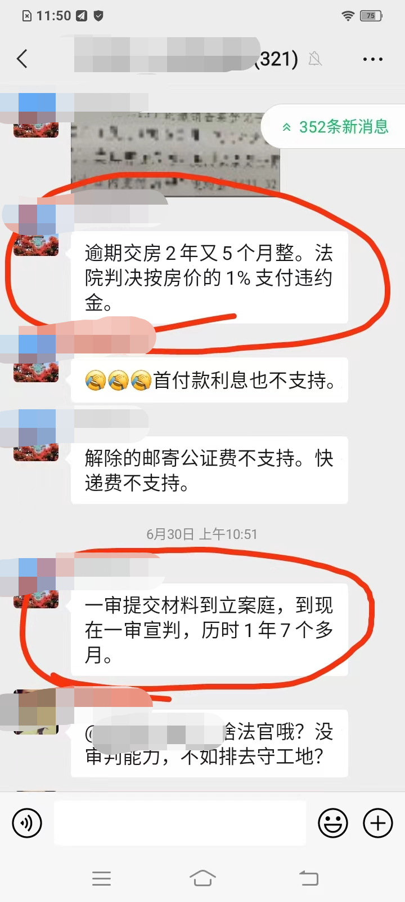Tap the muted bell notification icon

[315, 59]
